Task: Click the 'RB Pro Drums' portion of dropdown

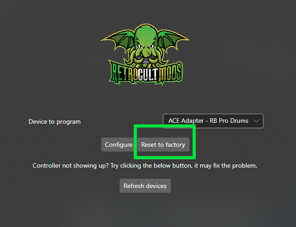Action: click(x=229, y=121)
